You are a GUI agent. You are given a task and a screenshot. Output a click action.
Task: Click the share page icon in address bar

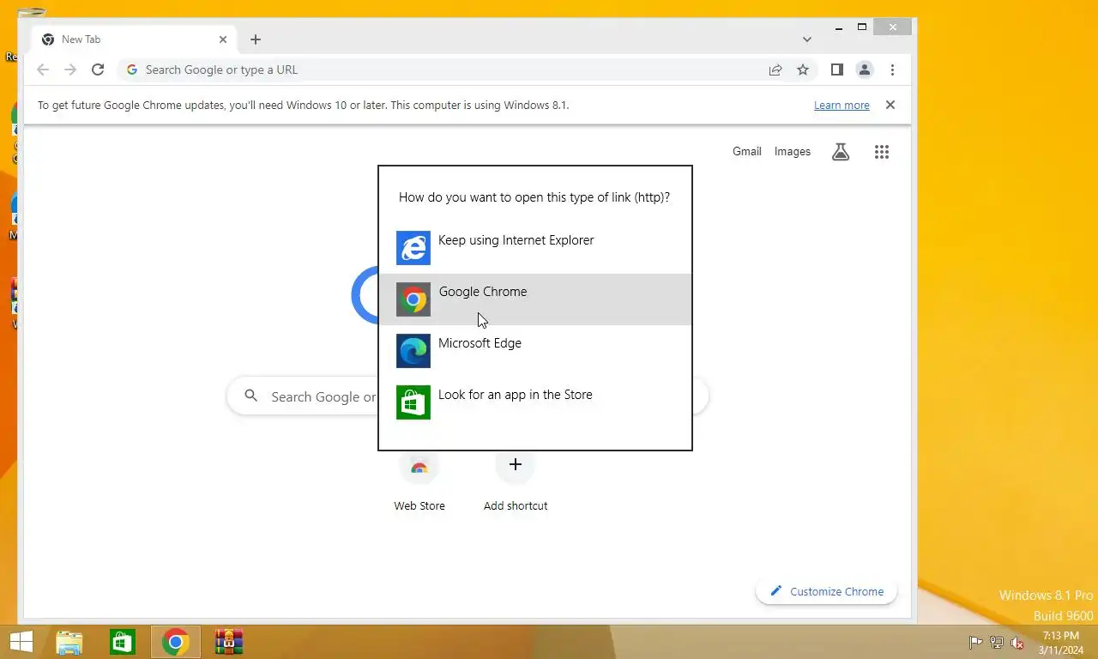(x=775, y=70)
